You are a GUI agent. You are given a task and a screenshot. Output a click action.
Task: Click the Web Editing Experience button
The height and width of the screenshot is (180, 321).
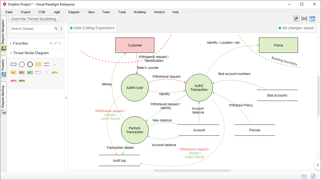92,28
